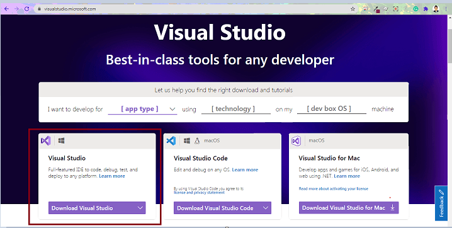Follow Learn more under Visual Studio for Mac

pos(347,176)
